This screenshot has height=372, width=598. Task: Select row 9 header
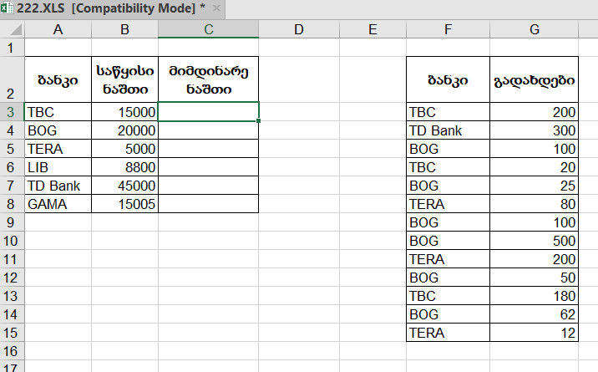click(13, 222)
